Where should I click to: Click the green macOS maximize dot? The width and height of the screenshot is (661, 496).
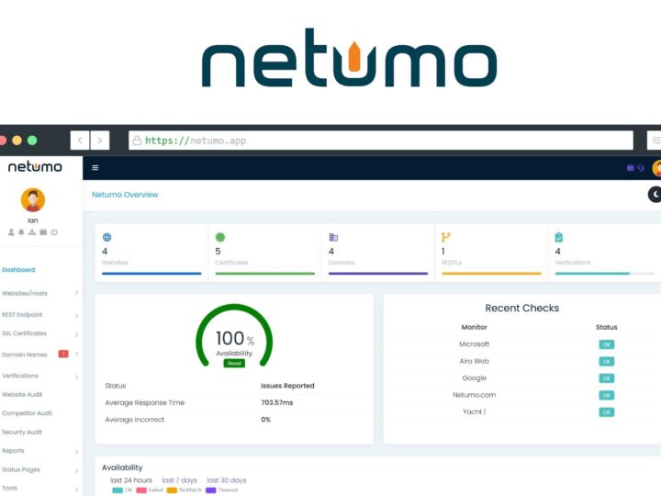pos(32,141)
